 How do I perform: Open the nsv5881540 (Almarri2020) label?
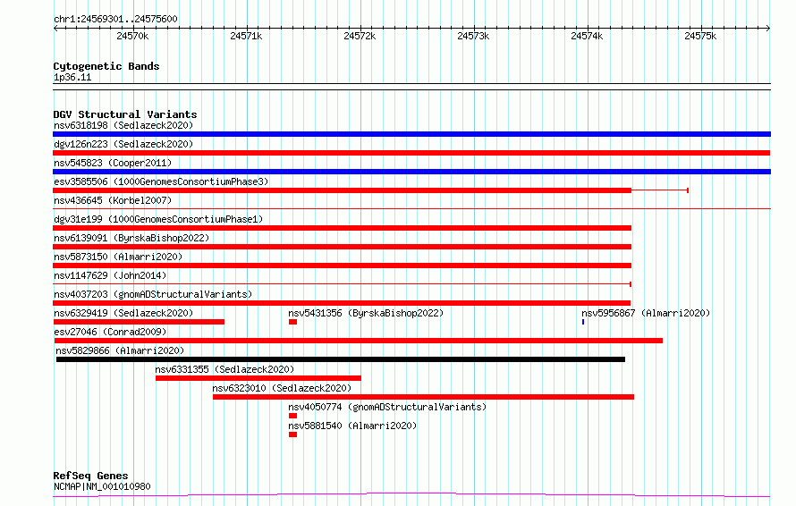click(352, 426)
